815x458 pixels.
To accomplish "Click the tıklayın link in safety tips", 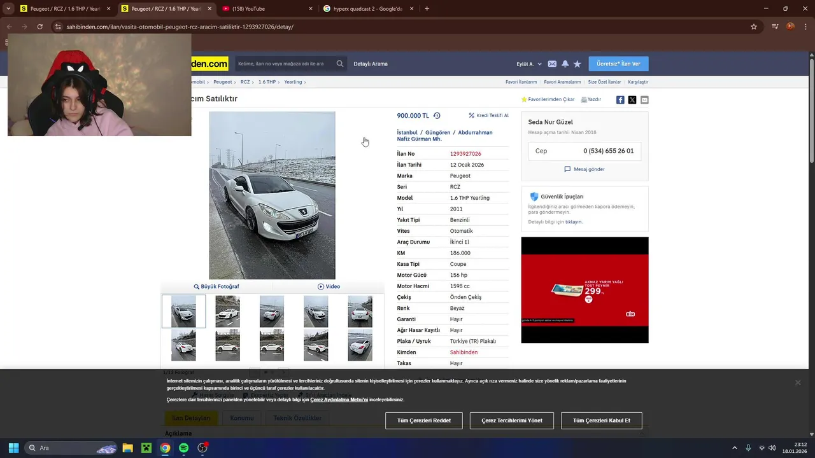I will coord(574,222).
